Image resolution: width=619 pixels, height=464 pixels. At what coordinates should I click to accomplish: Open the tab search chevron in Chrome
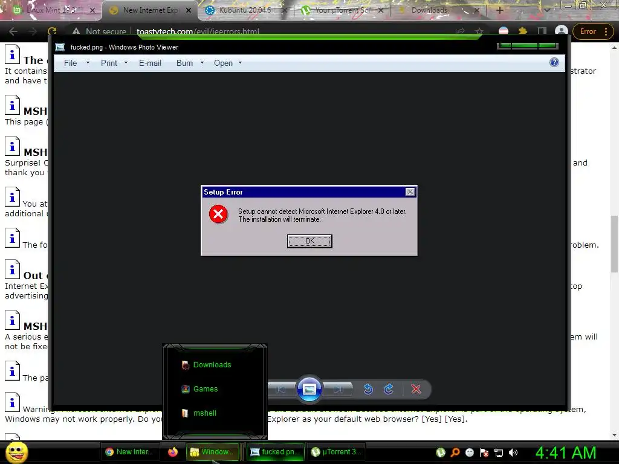547,10
